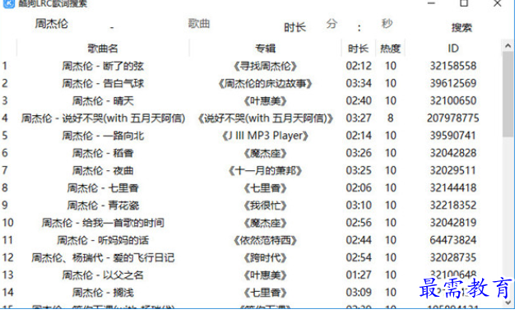The image size is (519, 314).
Task: Click ID 32158558
Action: tap(453, 66)
